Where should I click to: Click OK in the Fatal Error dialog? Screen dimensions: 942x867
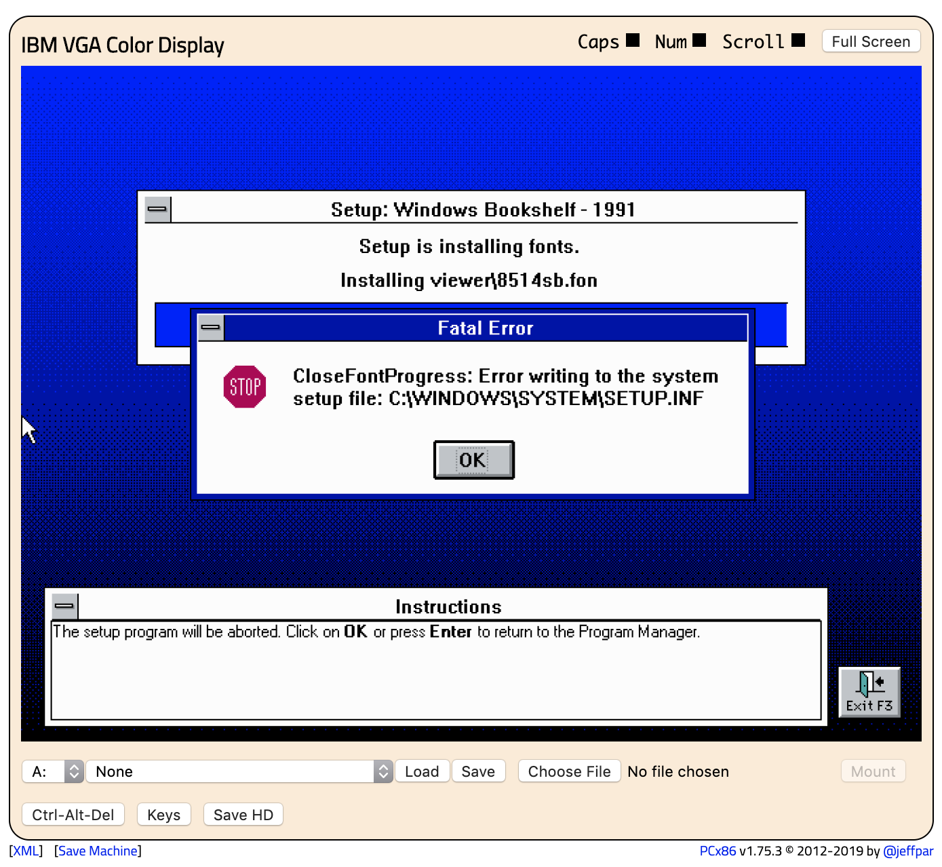[473, 460]
